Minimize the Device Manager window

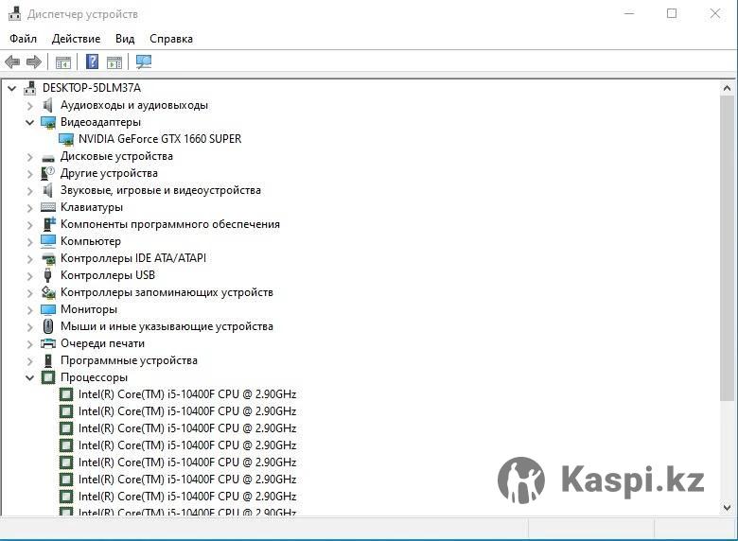coord(629,13)
